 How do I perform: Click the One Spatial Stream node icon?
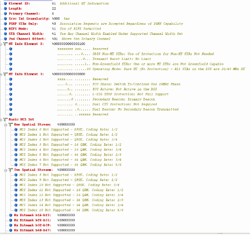click(10, 125)
